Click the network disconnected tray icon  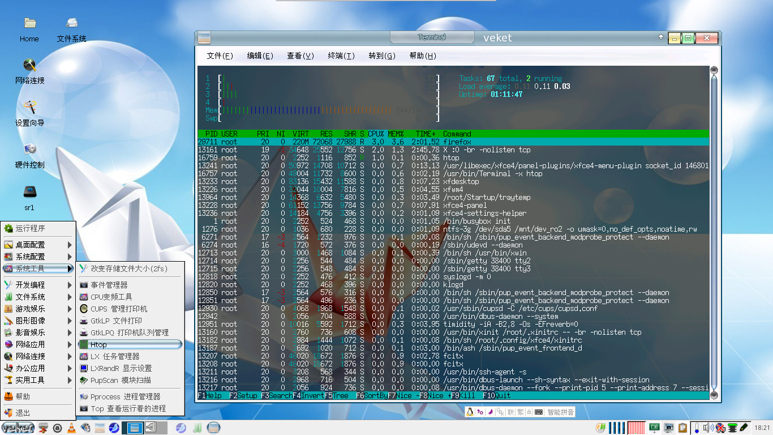pos(720,428)
